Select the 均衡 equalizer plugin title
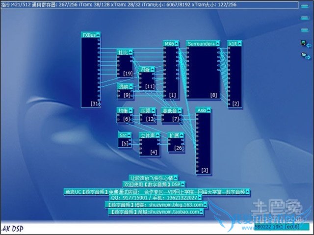This screenshot has height=235, width=314. [123, 111]
